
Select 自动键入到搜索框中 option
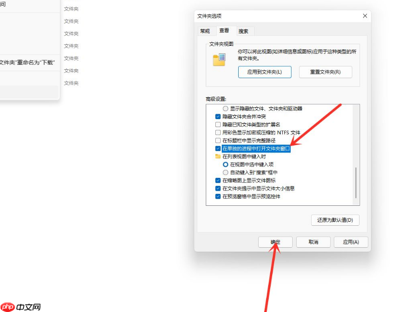226,172
